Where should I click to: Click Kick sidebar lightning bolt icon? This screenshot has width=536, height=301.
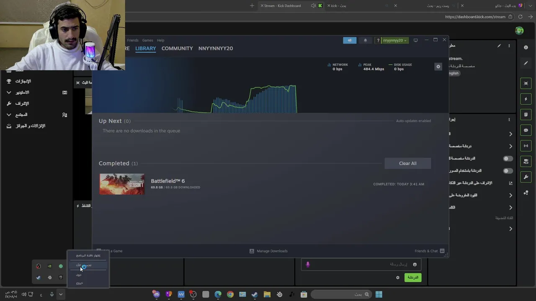click(526, 99)
